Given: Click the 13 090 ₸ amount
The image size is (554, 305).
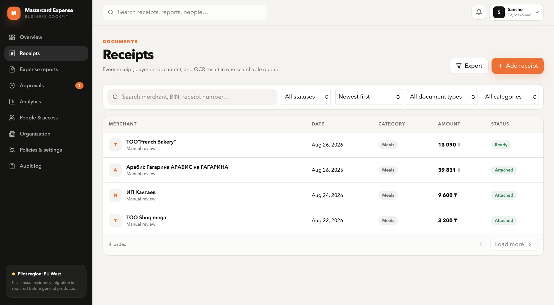Looking at the screenshot, I should (449, 145).
